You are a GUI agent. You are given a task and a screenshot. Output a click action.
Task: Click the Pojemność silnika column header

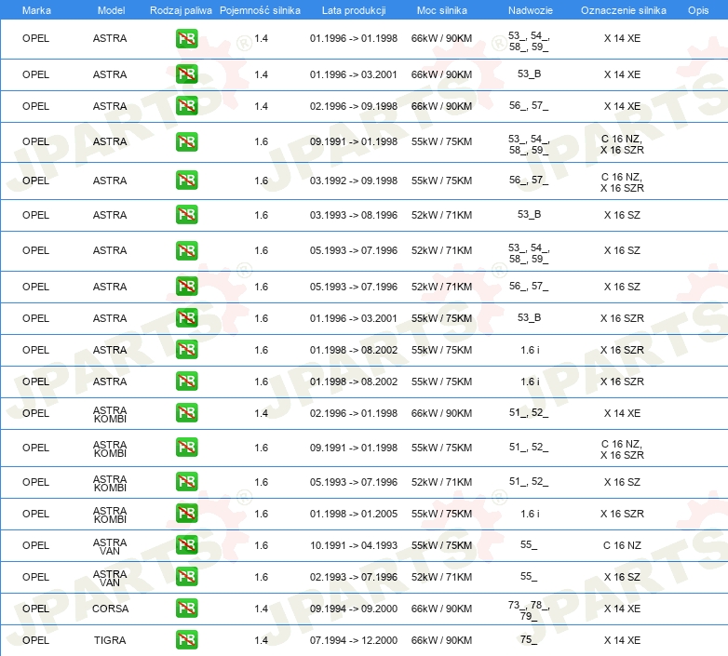point(260,10)
